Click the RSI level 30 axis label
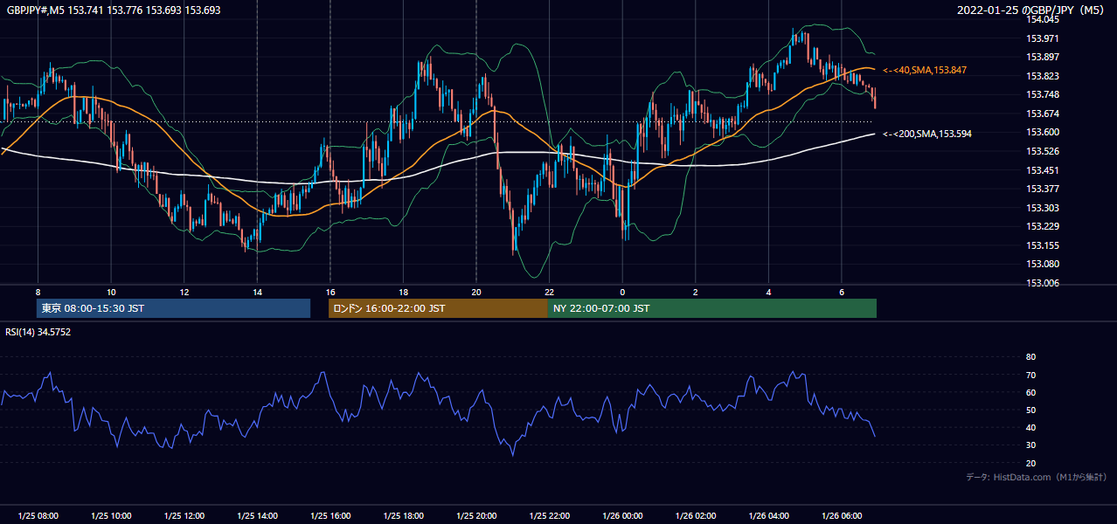This screenshot has width=1117, height=524. (1030, 445)
